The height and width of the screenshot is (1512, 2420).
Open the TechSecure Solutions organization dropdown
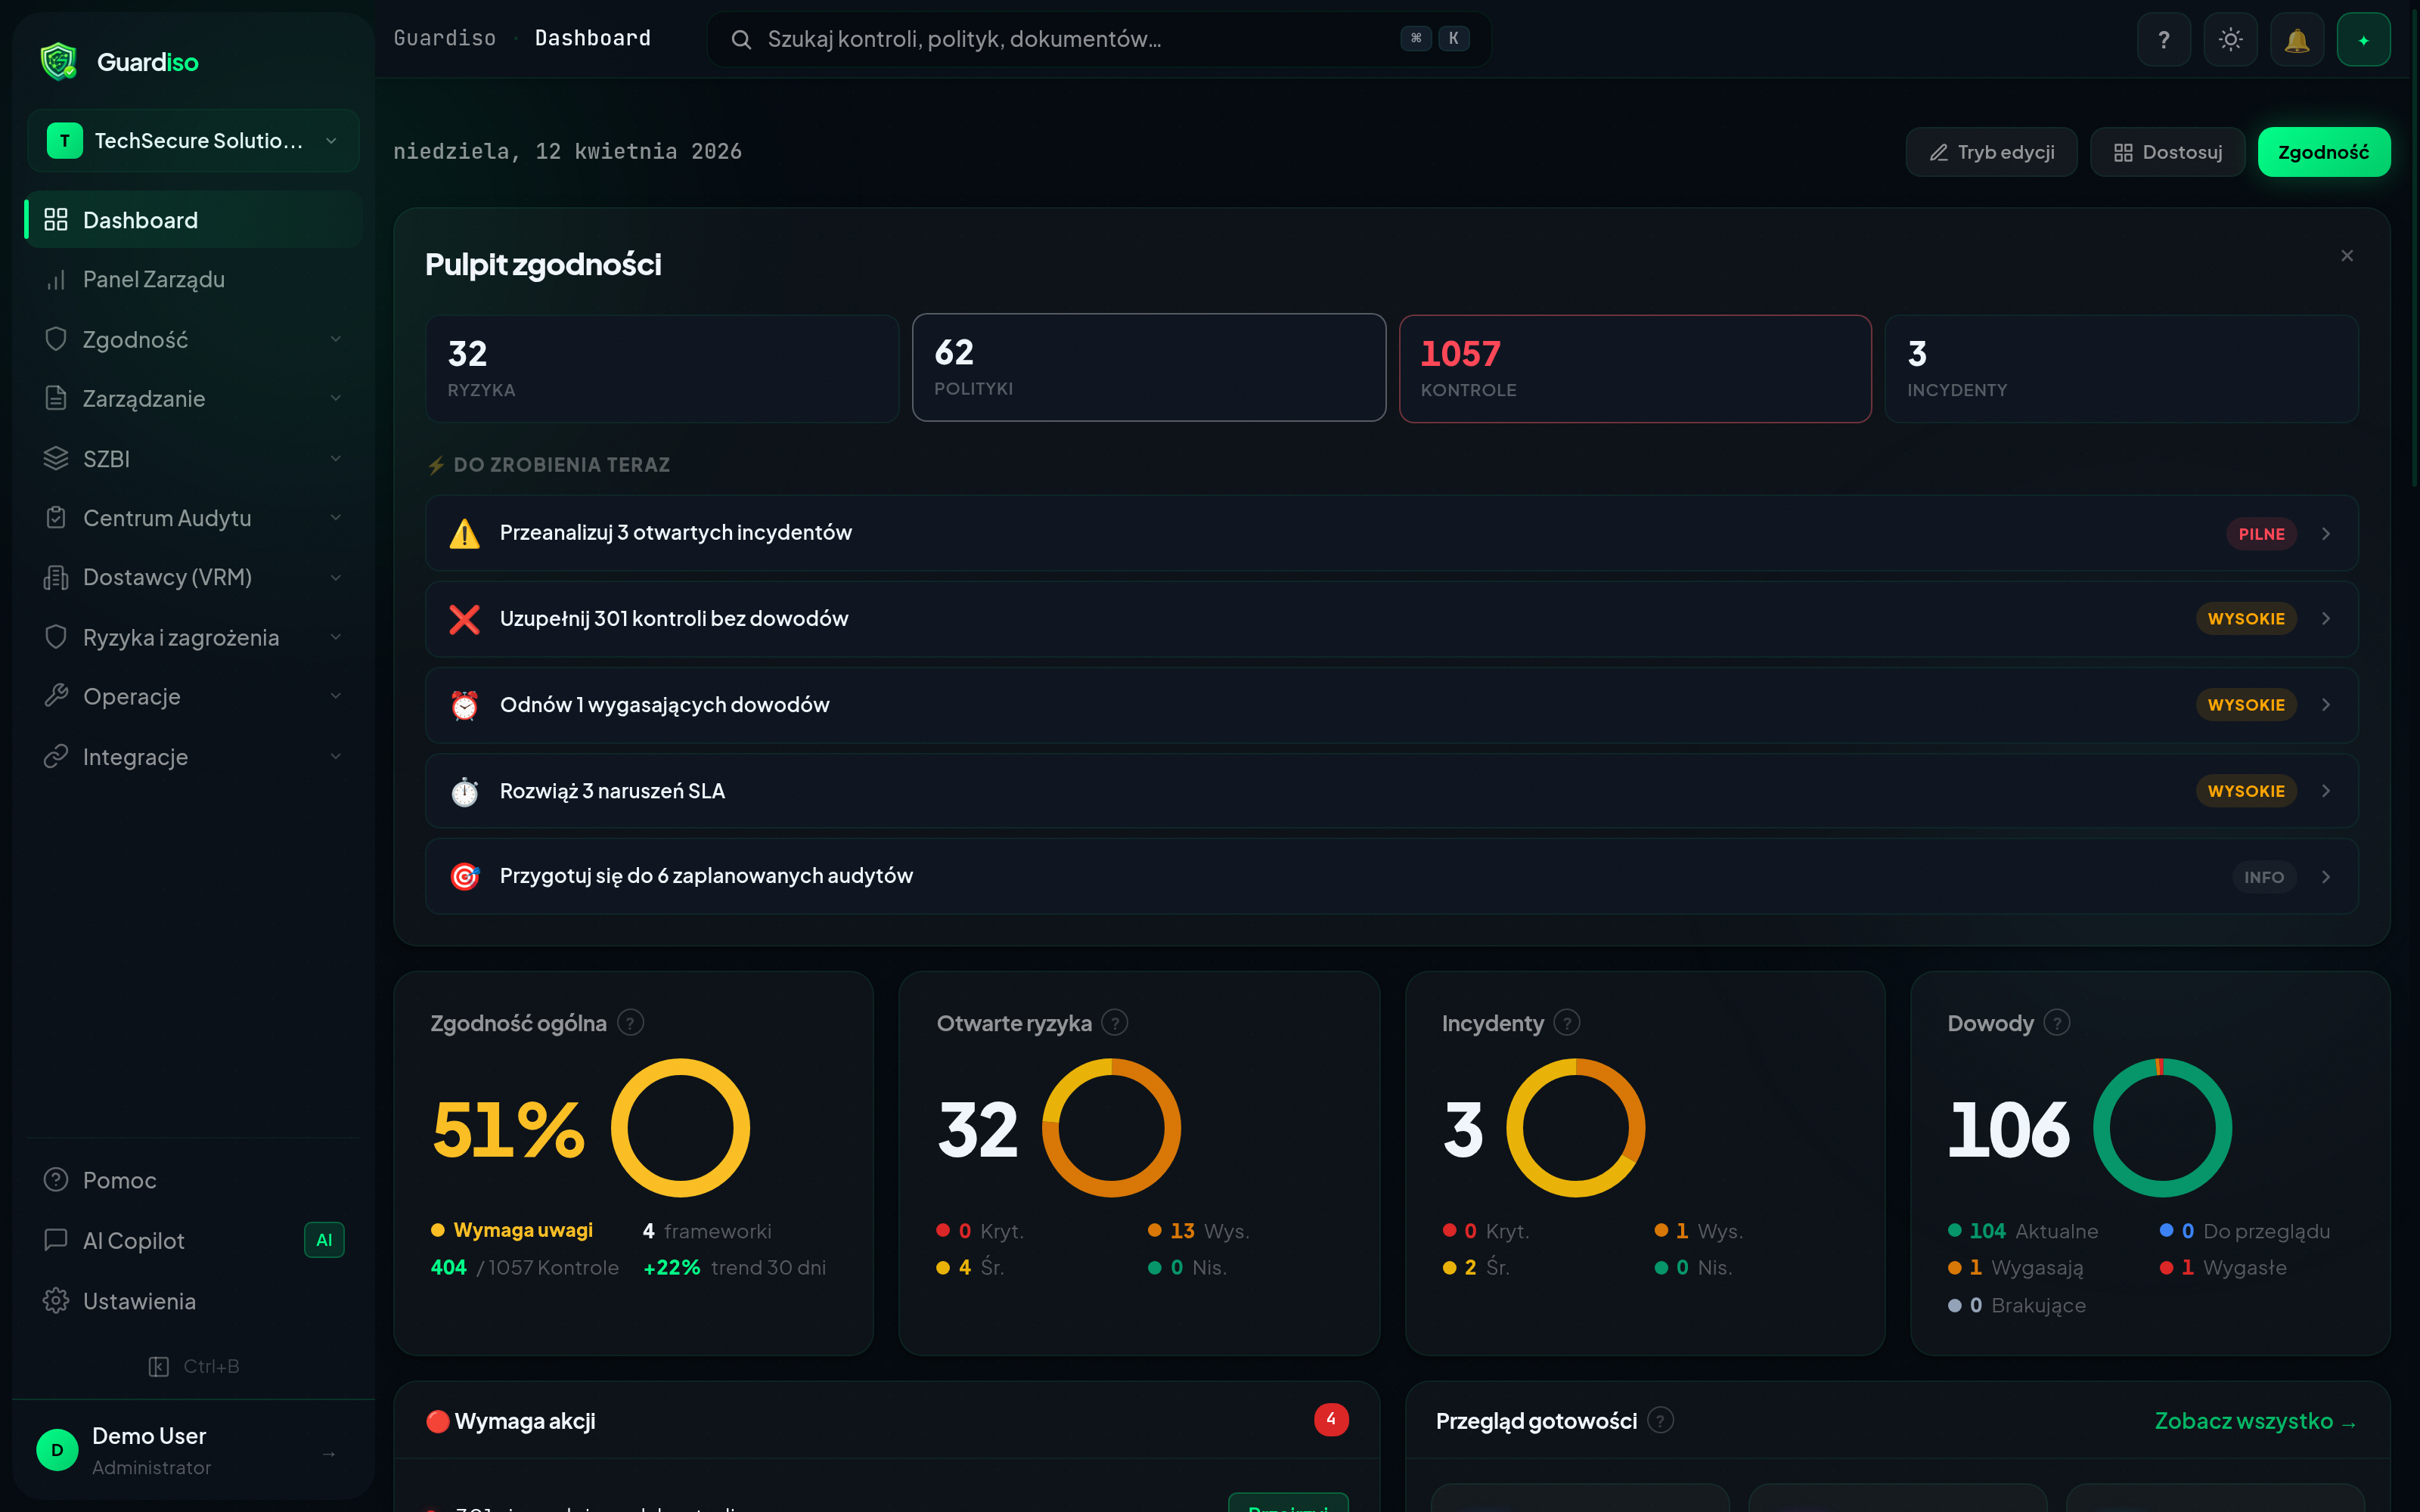[x=193, y=141]
